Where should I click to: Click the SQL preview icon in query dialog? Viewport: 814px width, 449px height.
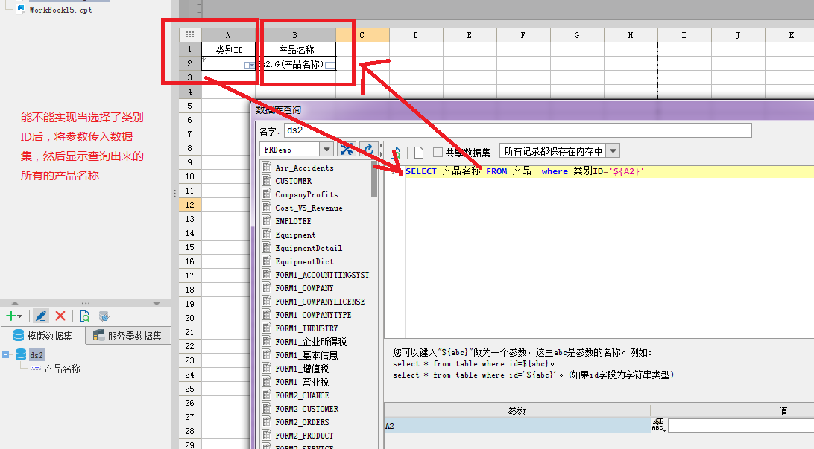(395, 153)
